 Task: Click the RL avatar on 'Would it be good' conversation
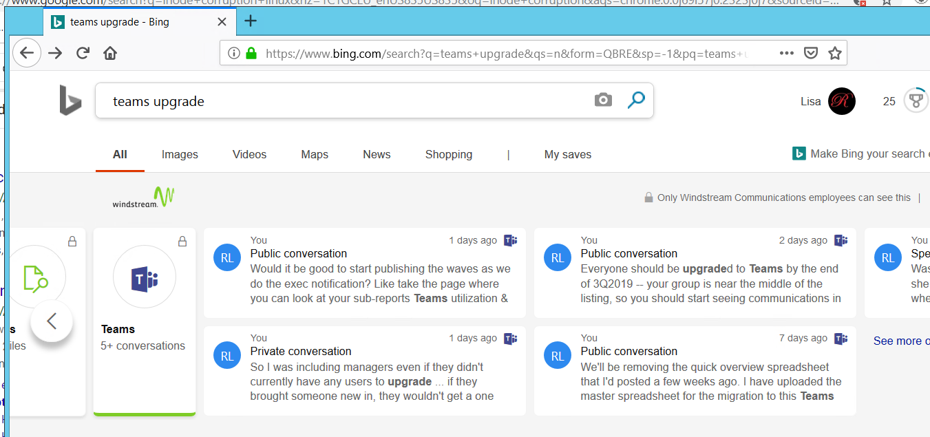click(x=227, y=258)
